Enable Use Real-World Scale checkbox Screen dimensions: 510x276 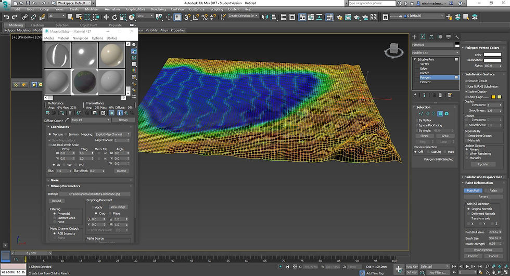pyautogui.click(x=49, y=145)
